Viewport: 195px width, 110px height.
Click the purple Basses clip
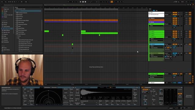81,22
